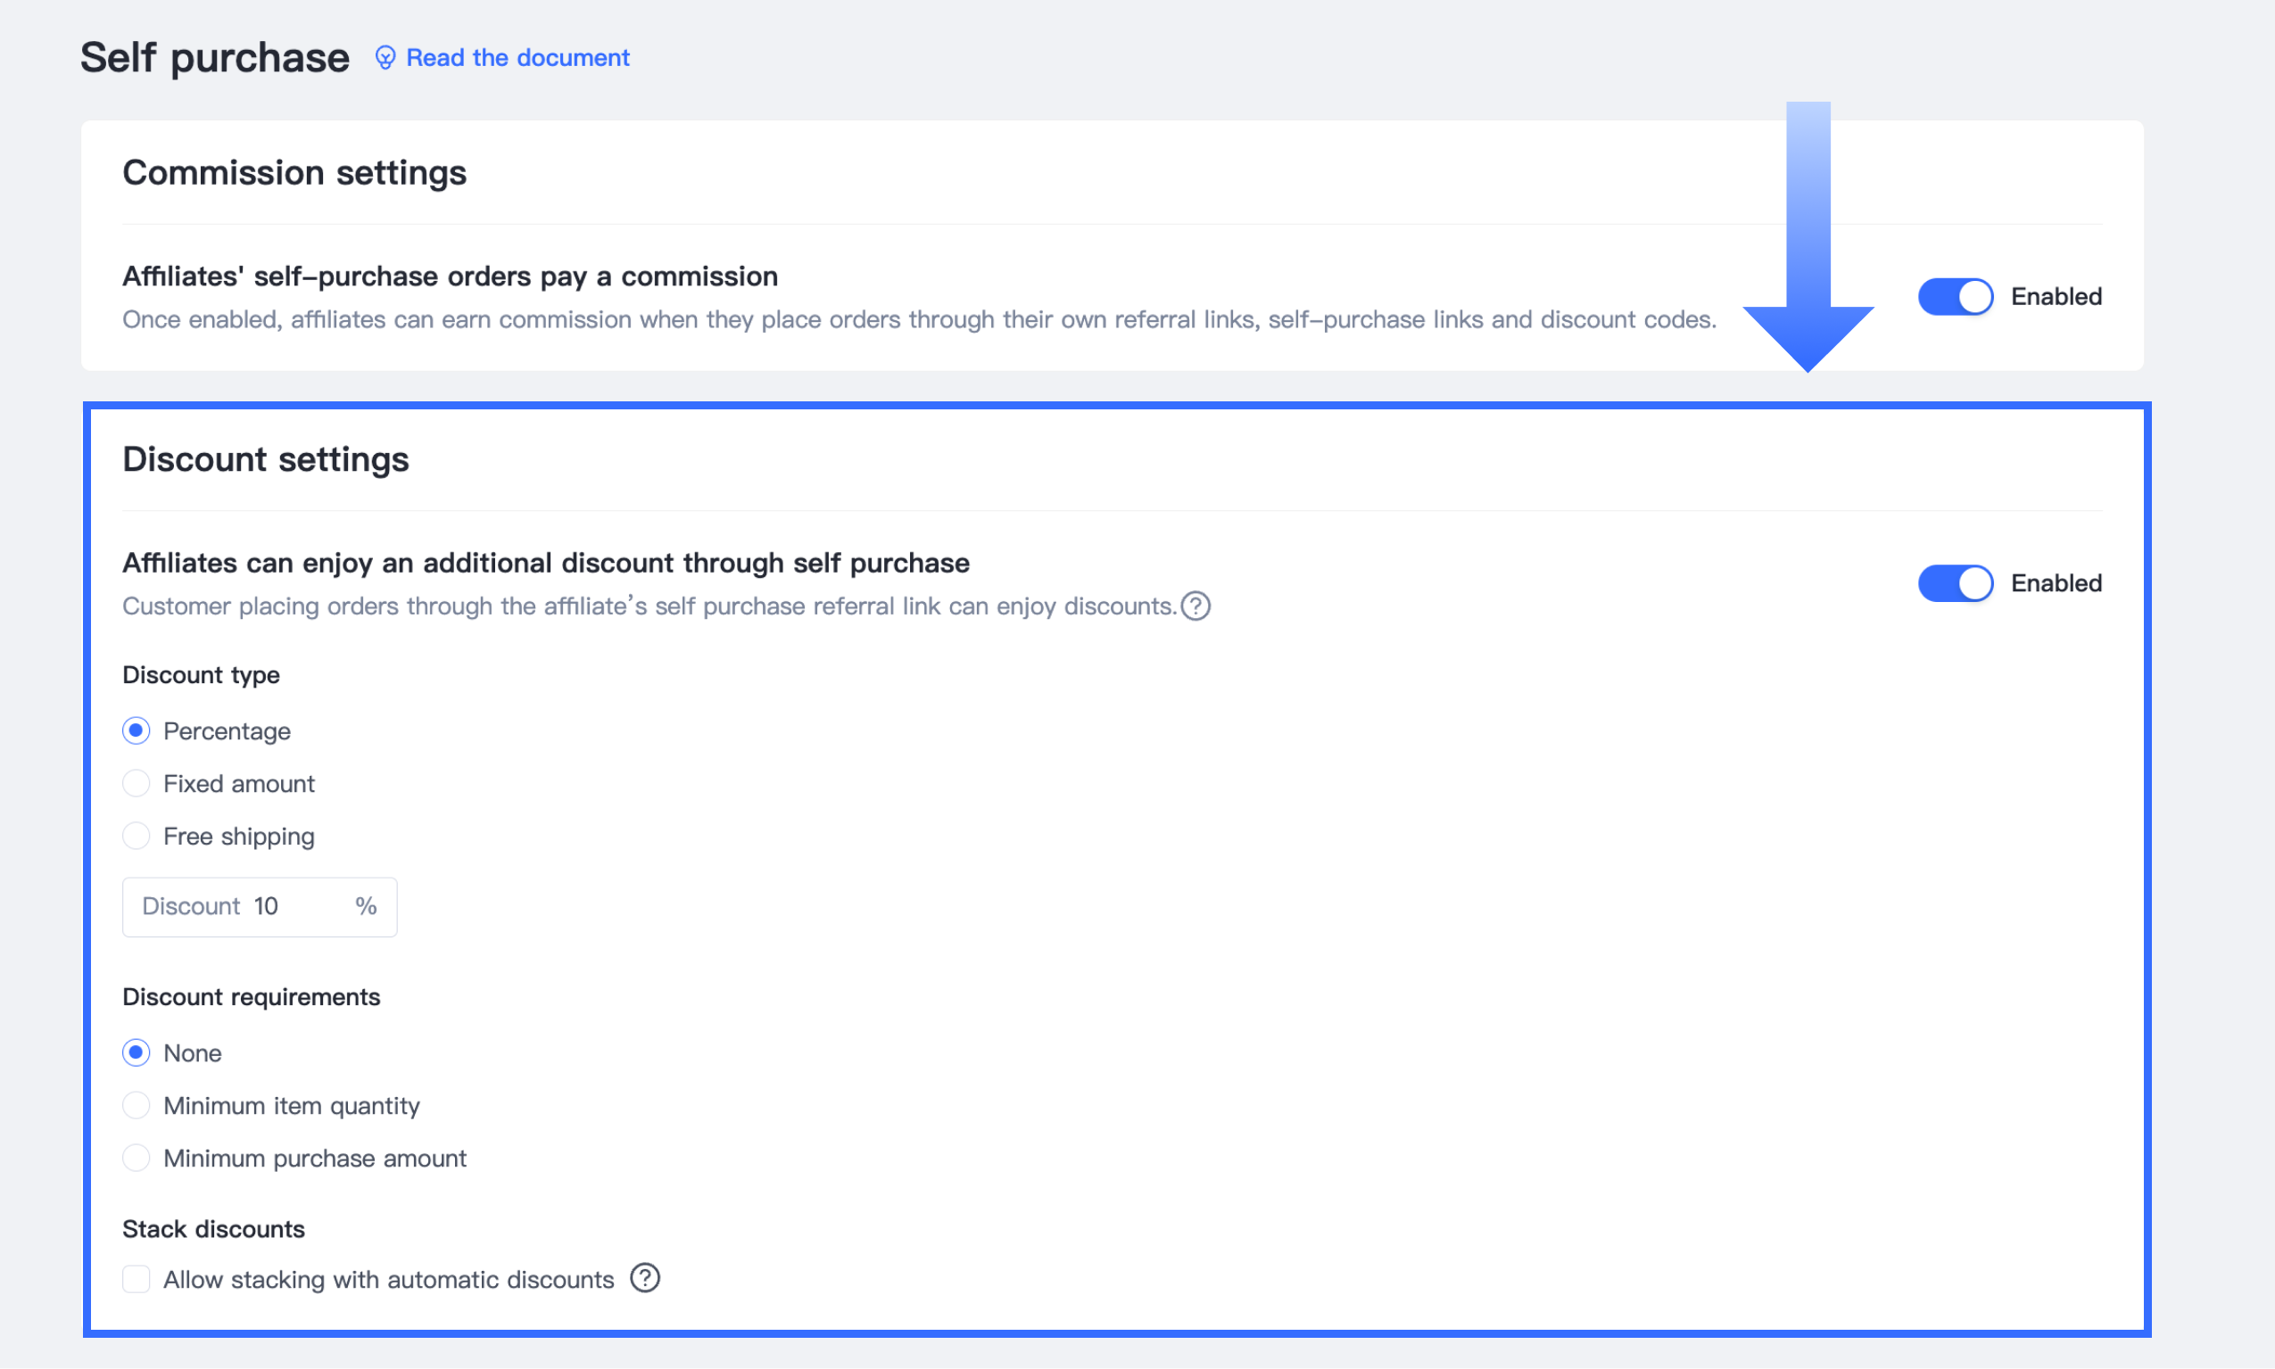Screen dimensions: 2275x1369
Task: Select None under Discount requirements
Action: point(136,1052)
